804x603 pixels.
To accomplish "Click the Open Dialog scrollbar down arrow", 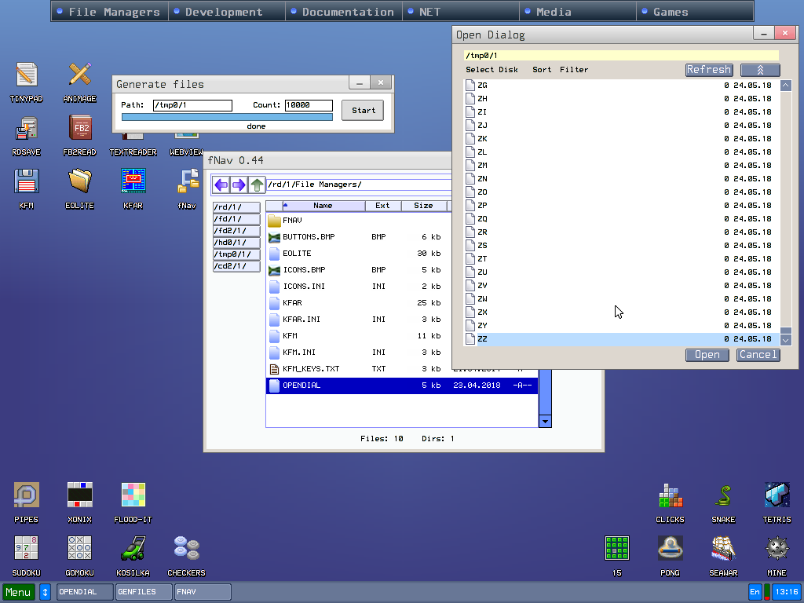I will click(786, 340).
